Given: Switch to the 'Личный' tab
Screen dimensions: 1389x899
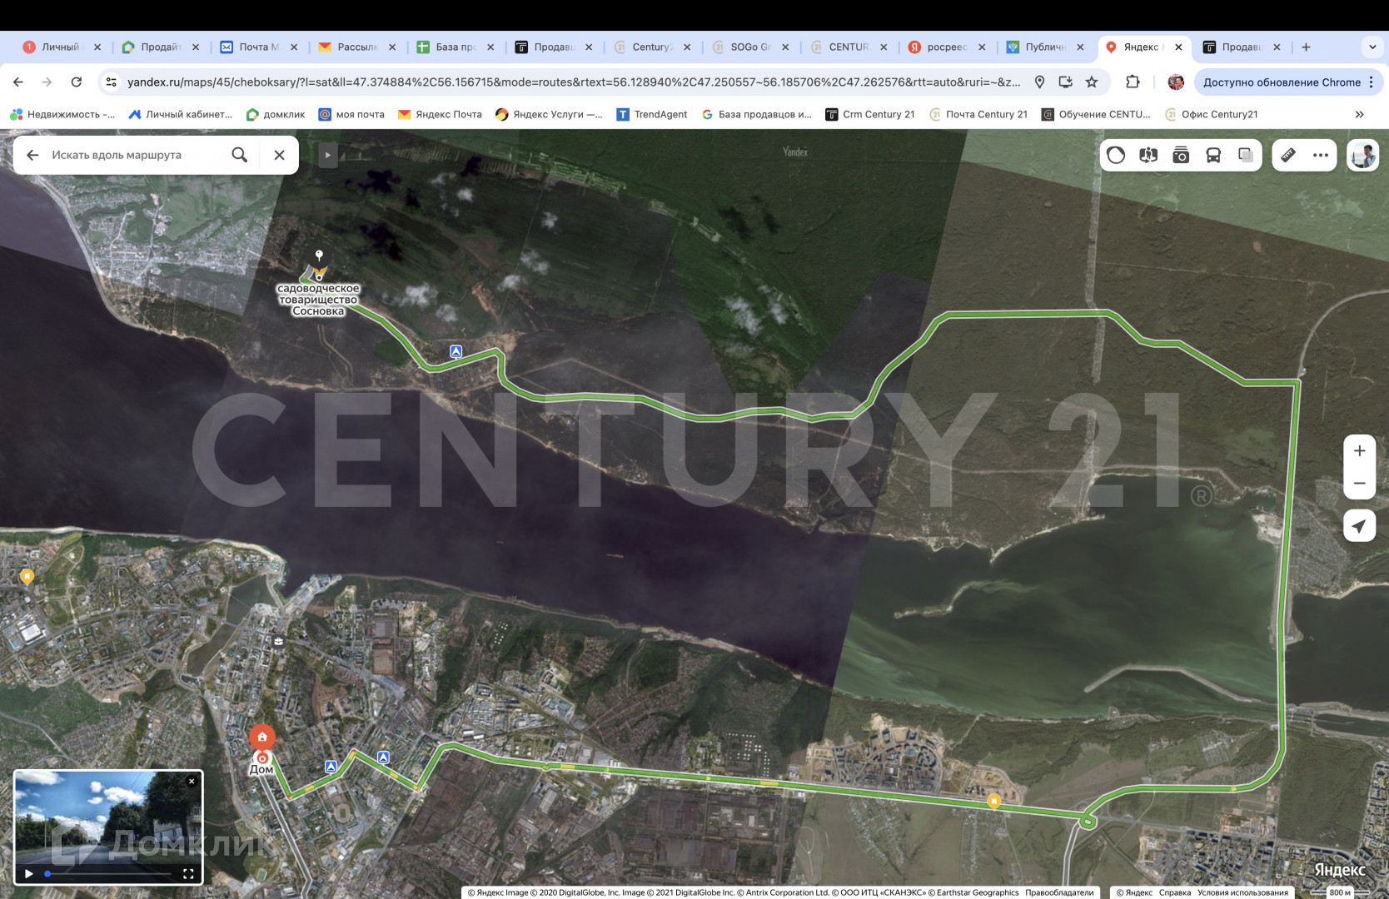Looking at the screenshot, I should tap(61, 47).
